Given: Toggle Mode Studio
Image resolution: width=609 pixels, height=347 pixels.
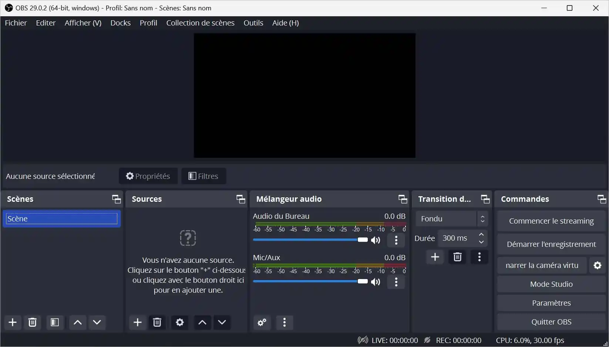Looking at the screenshot, I should (x=551, y=284).
